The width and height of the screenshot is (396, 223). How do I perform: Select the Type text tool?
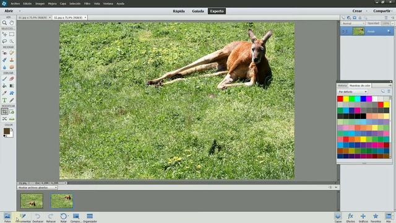click(4, 100)
